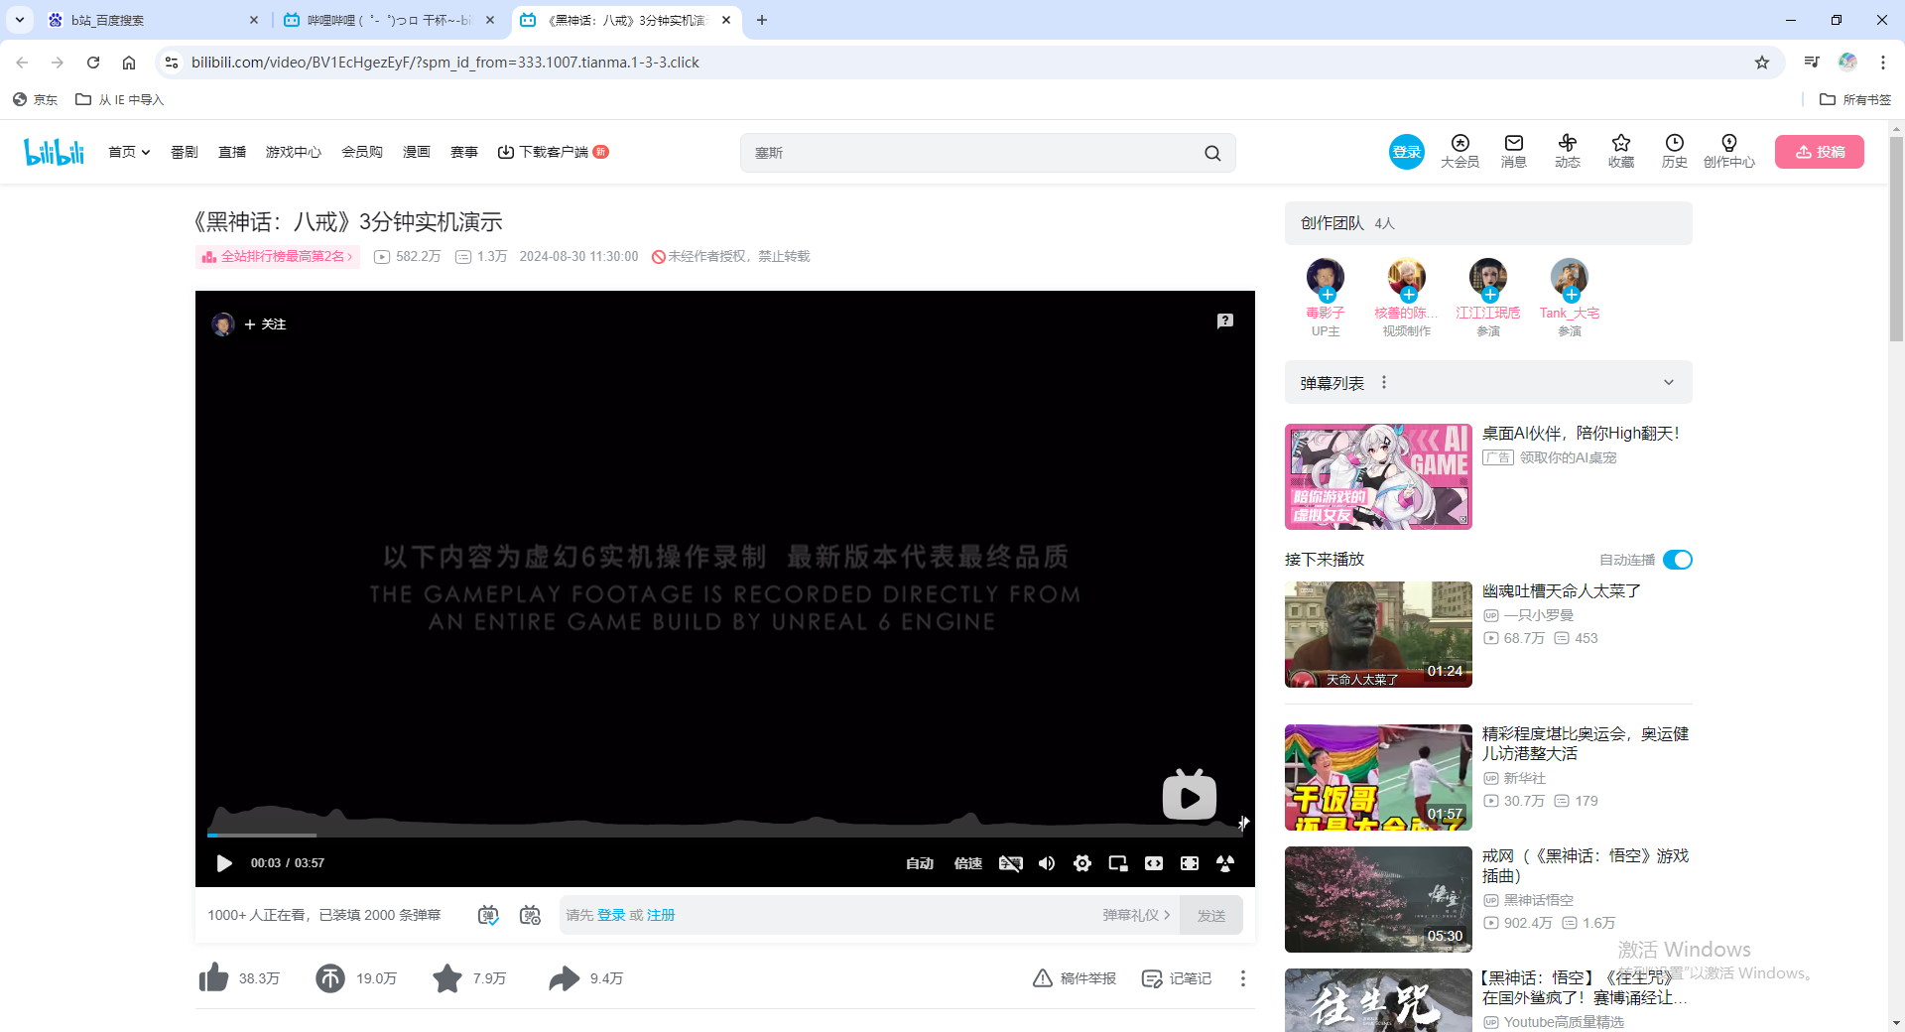Click 下载客户端 download link
Screen dimensions: 1905x1032
pos(553,152)
